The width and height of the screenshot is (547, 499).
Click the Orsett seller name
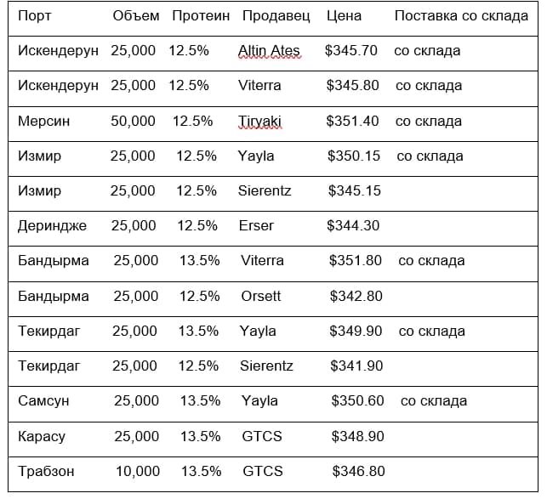(260, 296)
